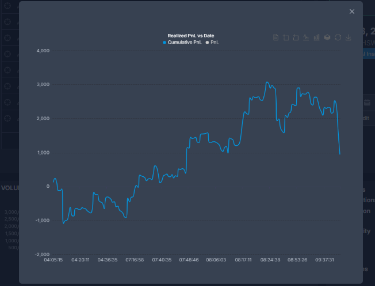Click the positive 1,000 y-axis label

pyautogui.click(x=43, y=153)
